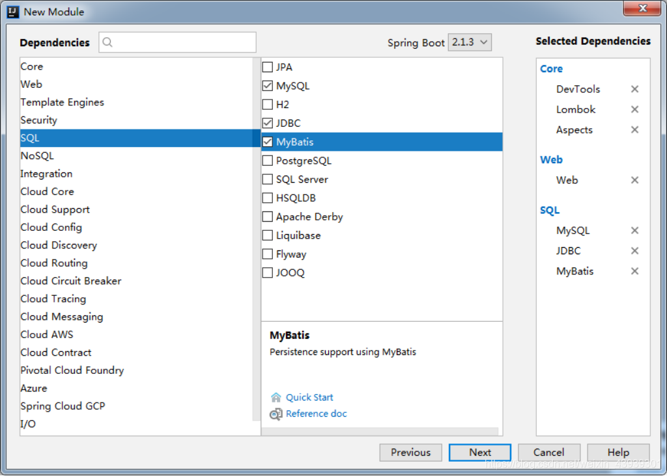Open the Spring Boot version dropdown
Image resolution: width=667 pixels, height=476 pixels.
[x=470, y=42]
